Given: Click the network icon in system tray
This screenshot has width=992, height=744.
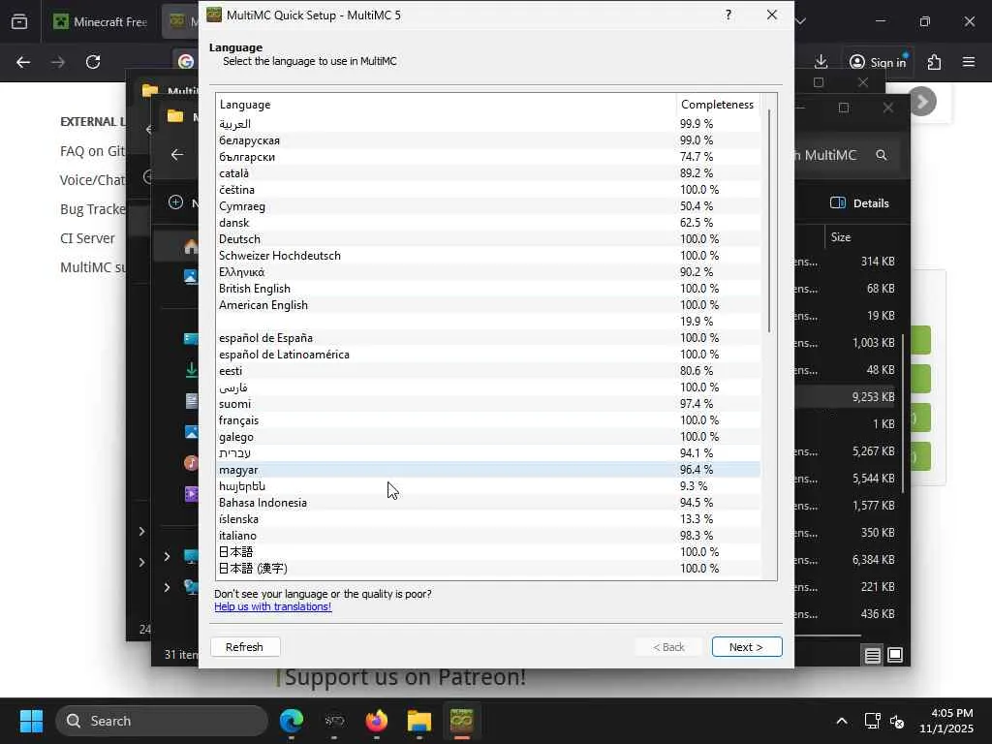Looking at the screenshot, I should (873, 721).
